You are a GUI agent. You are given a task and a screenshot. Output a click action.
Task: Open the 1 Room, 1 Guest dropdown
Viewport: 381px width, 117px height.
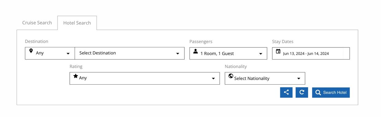(228, 53)
